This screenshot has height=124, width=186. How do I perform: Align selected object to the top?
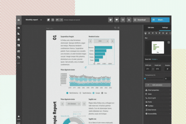click(x=160, y=33)
